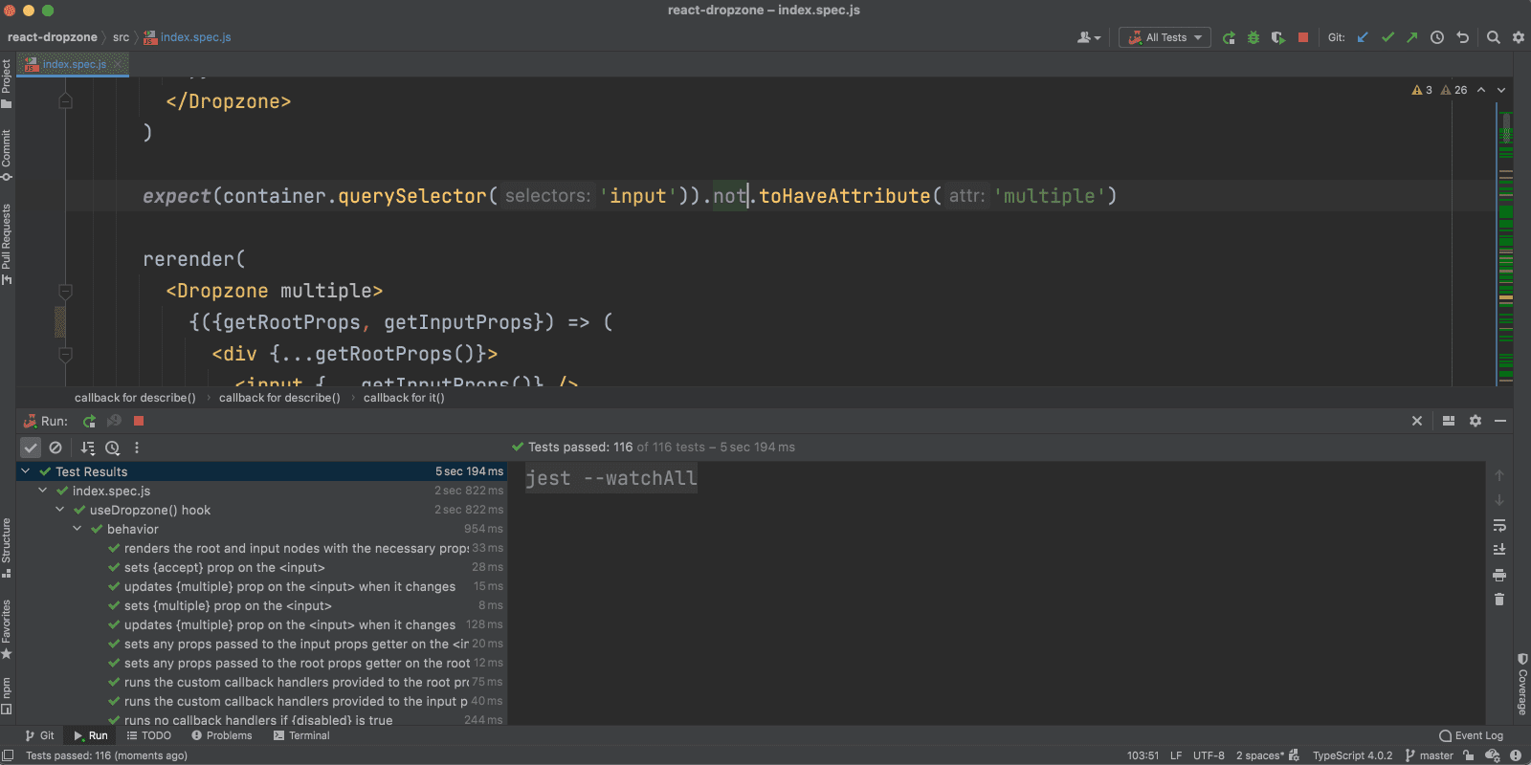1531x765 pixels.
Task: Open Search Everywhere magnifier
Action: [1494, 37]
